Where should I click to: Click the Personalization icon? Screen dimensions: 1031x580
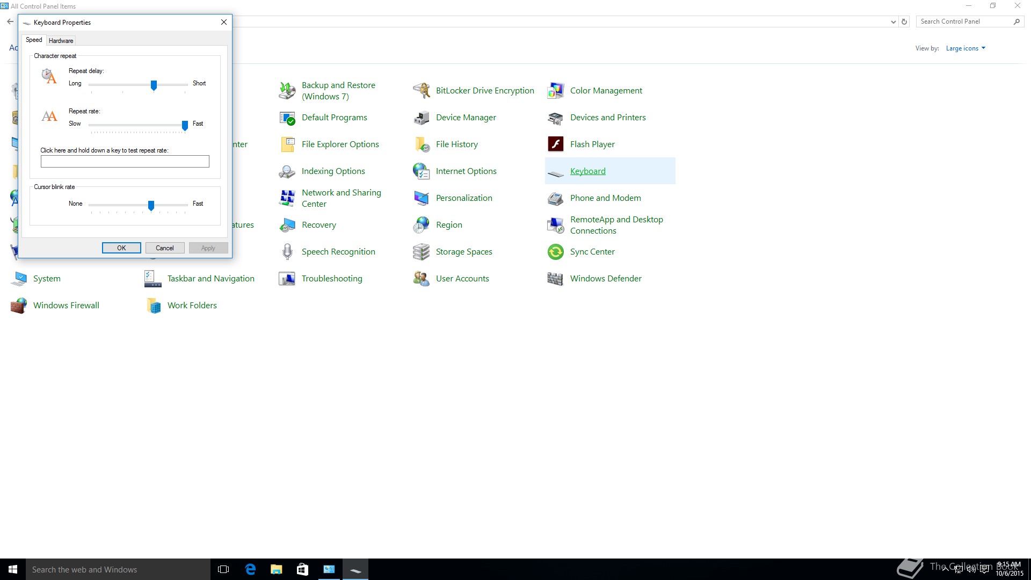(422, 198)
